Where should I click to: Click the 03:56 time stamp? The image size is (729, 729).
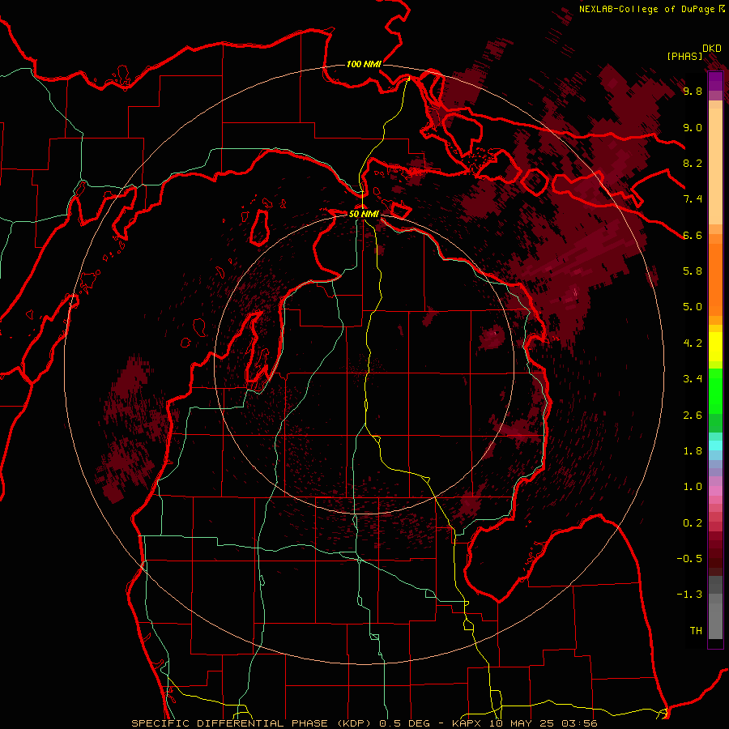click(x=581, y=723)
